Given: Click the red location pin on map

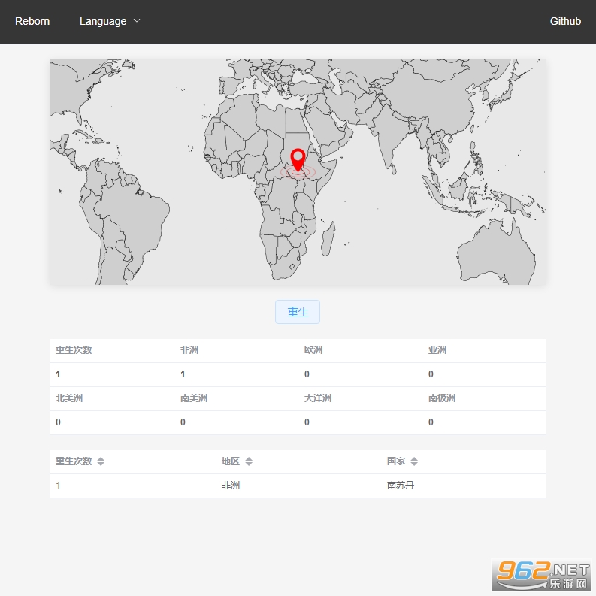Looking at the screenshot, I should pyautogui.click(x=298, y=159).
